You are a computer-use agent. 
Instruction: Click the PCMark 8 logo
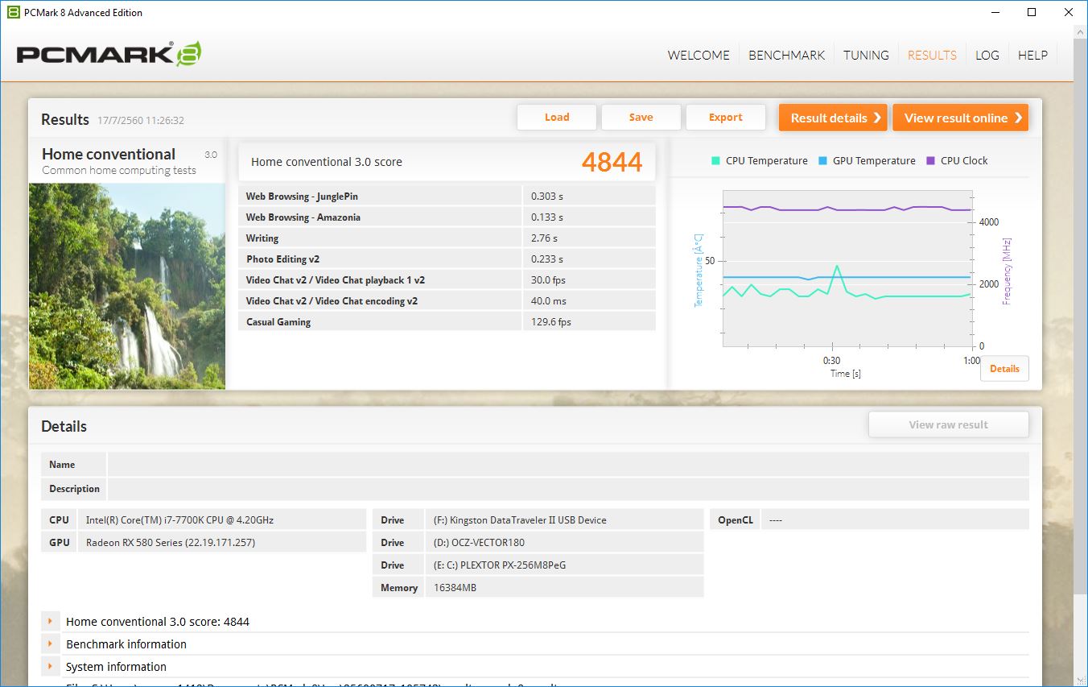coord(109,54)
